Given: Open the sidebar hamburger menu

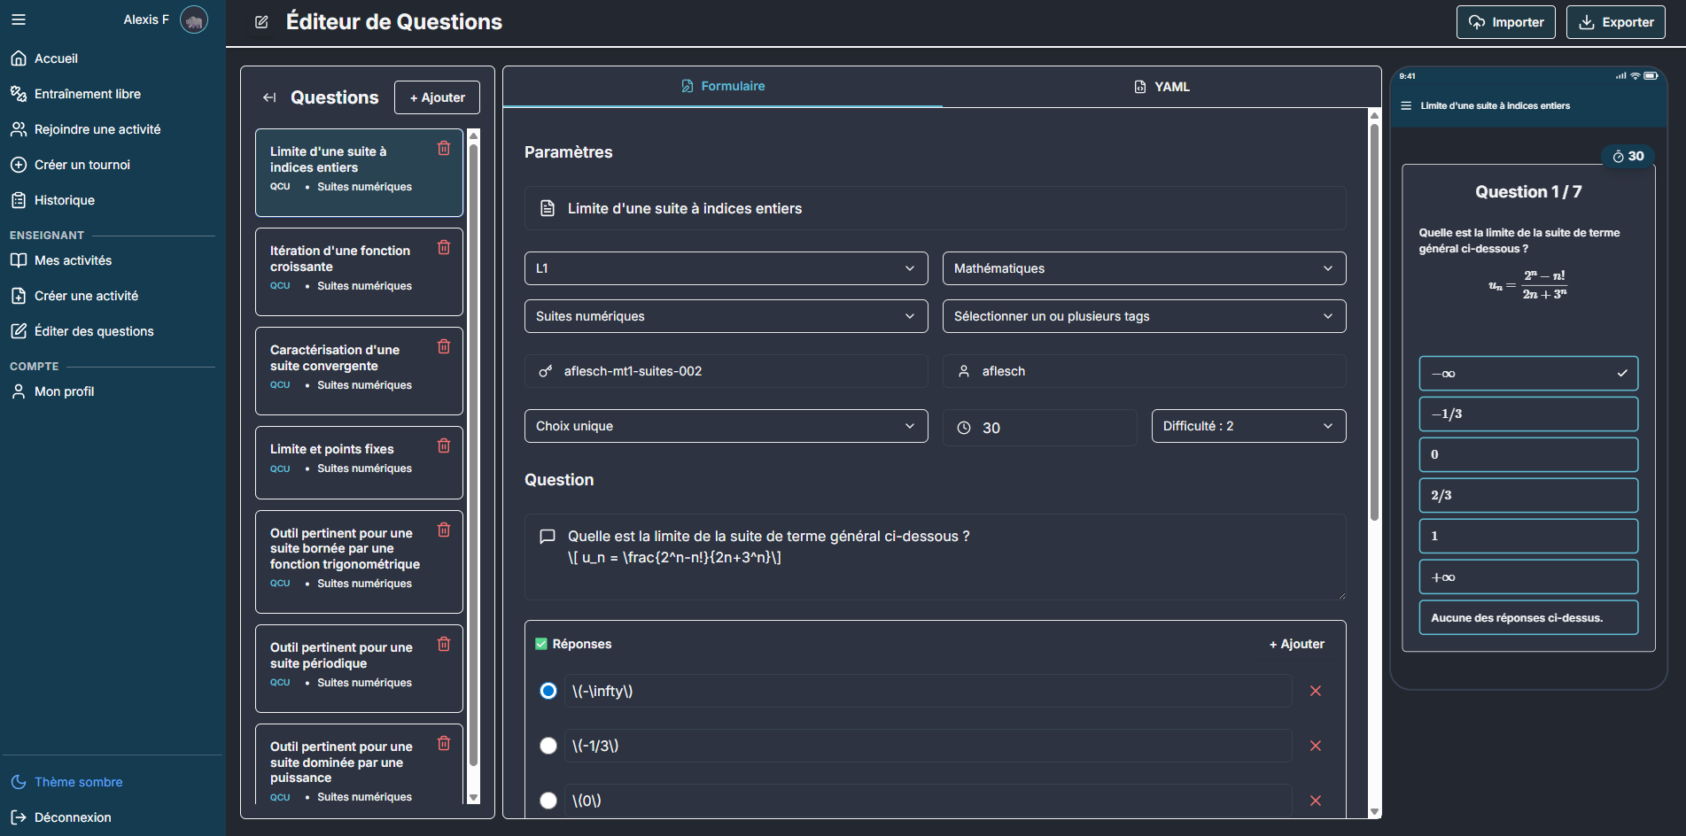Looking at the screenshot, I should [x=18, y=19].
